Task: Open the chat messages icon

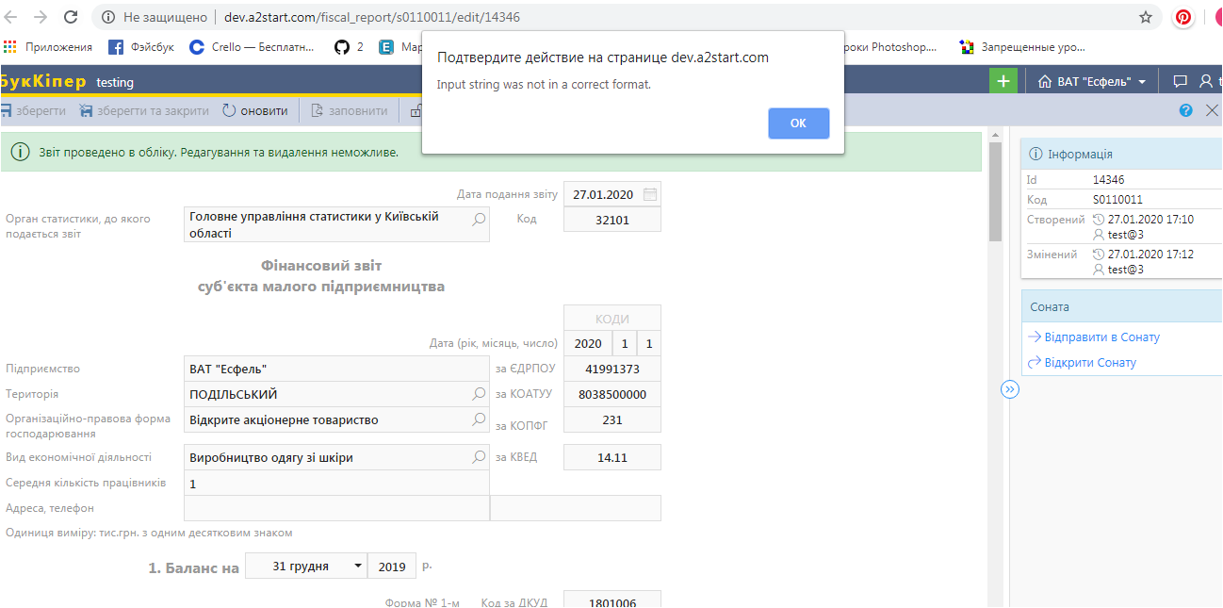Action: pos(1180,82)
